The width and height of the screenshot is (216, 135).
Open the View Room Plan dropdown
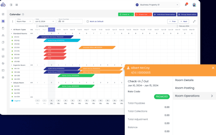point(24,21)
